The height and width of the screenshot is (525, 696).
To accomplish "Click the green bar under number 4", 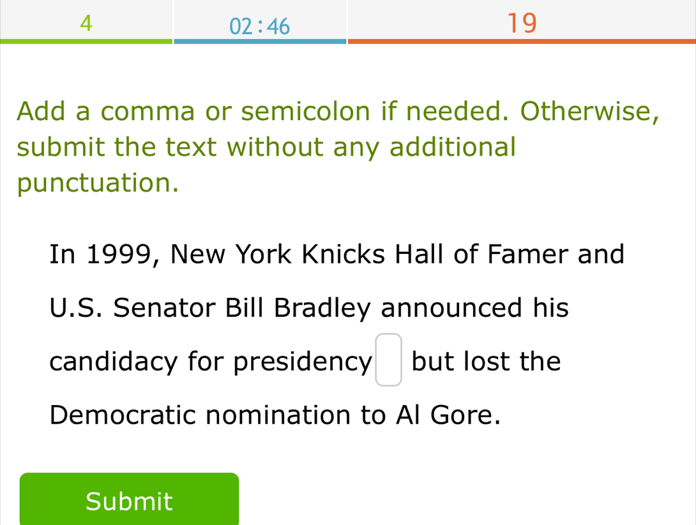I will click(x=86, y=41).
